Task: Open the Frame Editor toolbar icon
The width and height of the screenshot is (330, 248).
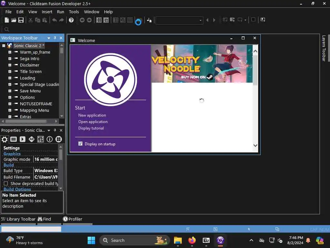Action: click(x=106, y=20)
